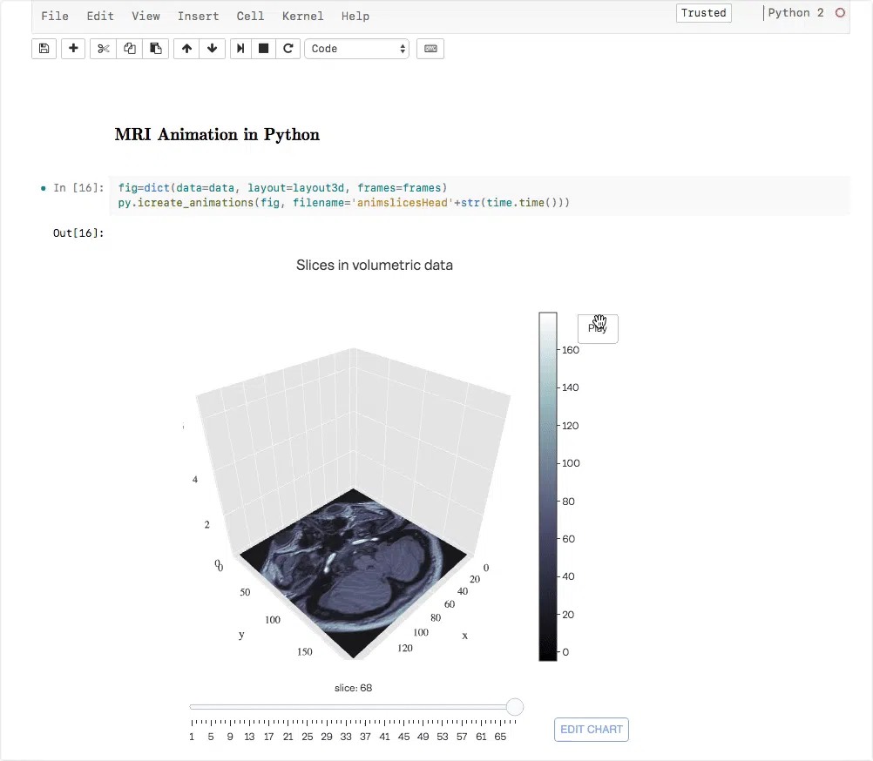This screenshot has width=873, height=761.
Task: Click the slice slider handle
Action: (x=515, y=707)
